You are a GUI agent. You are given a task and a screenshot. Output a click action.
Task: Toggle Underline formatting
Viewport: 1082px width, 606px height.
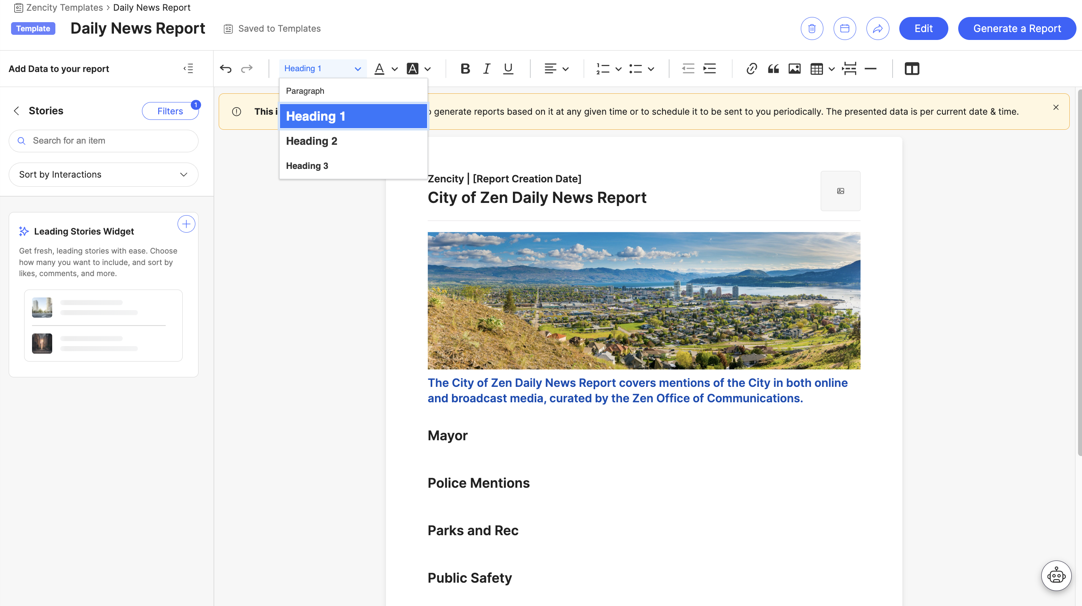tap(508, 68)
